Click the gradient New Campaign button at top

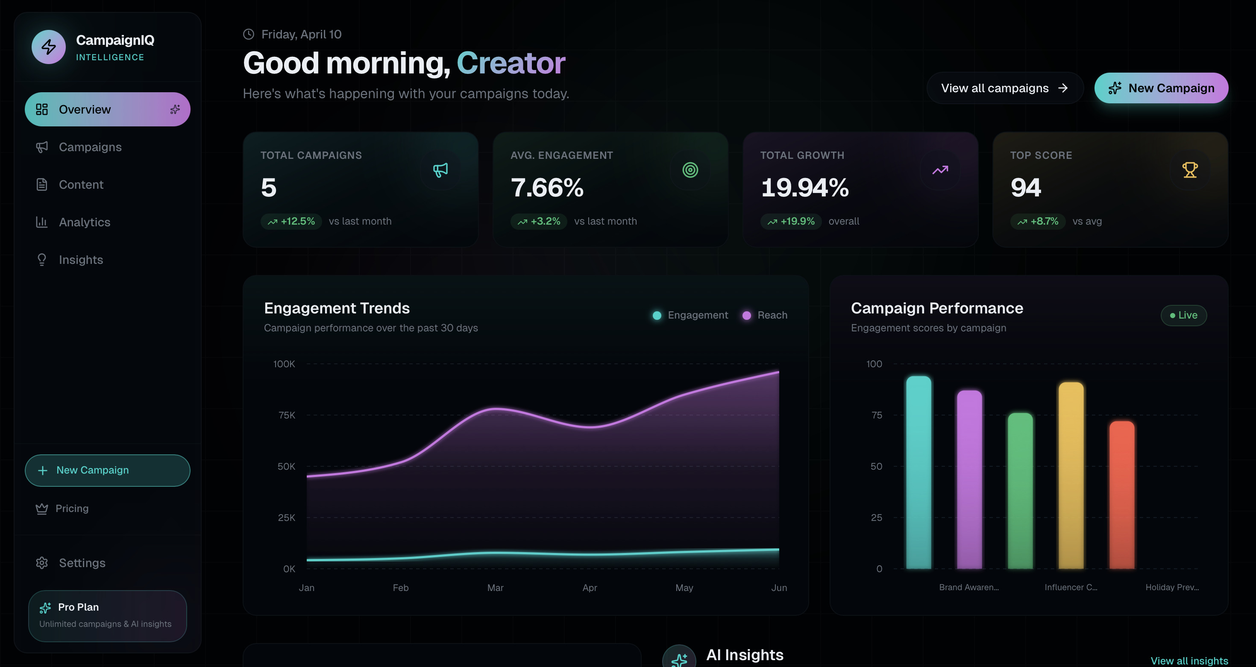click(x=1161, y=88)
